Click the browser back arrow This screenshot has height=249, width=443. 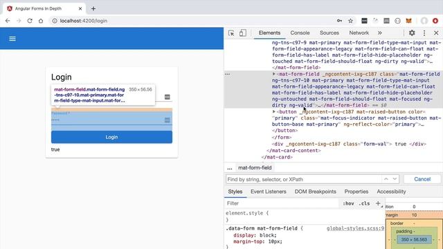tap(8, 21)
